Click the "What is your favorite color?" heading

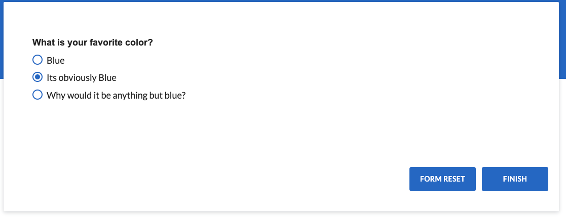(x=92, y=42)
